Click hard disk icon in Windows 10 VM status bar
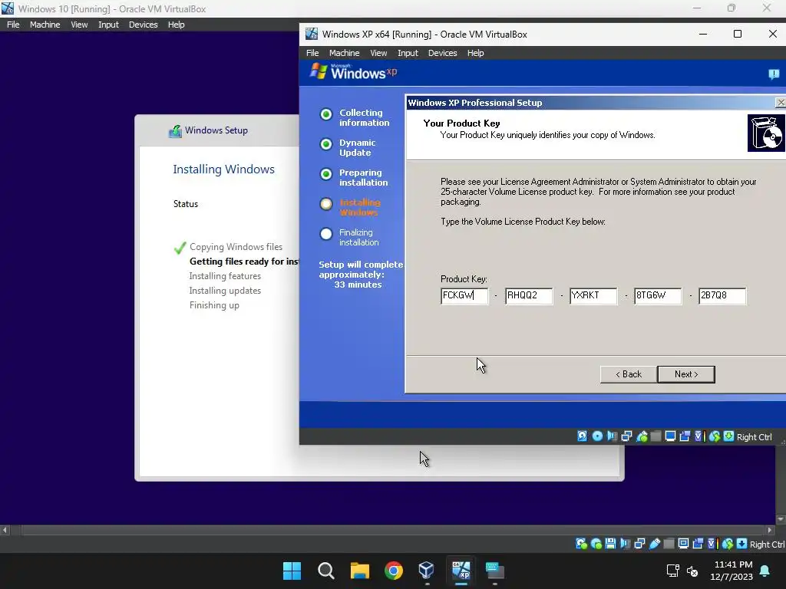 point(581,544)
